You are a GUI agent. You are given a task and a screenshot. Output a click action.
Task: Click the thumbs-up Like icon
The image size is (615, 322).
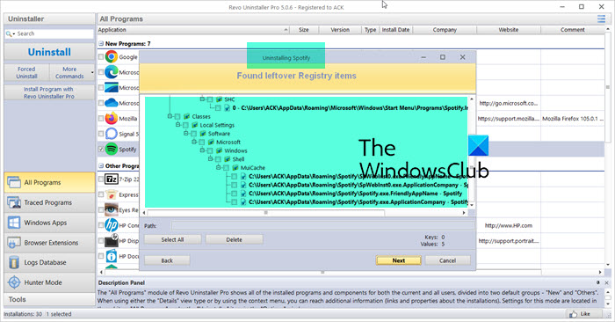pyautogui.click(x=573, y=314)
